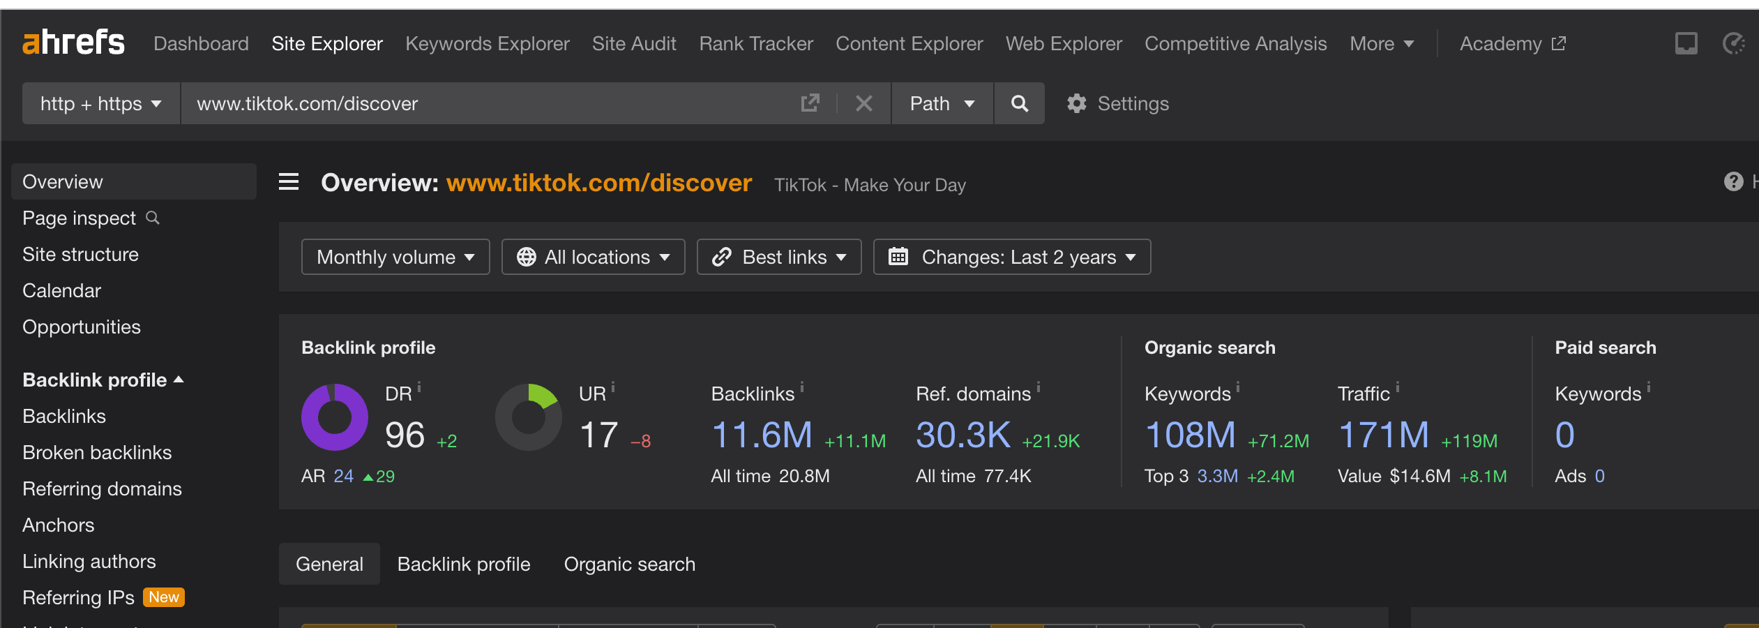Click Paid search Keywords info icon
Screen dimensions: 1759x628
point(1649,386)
